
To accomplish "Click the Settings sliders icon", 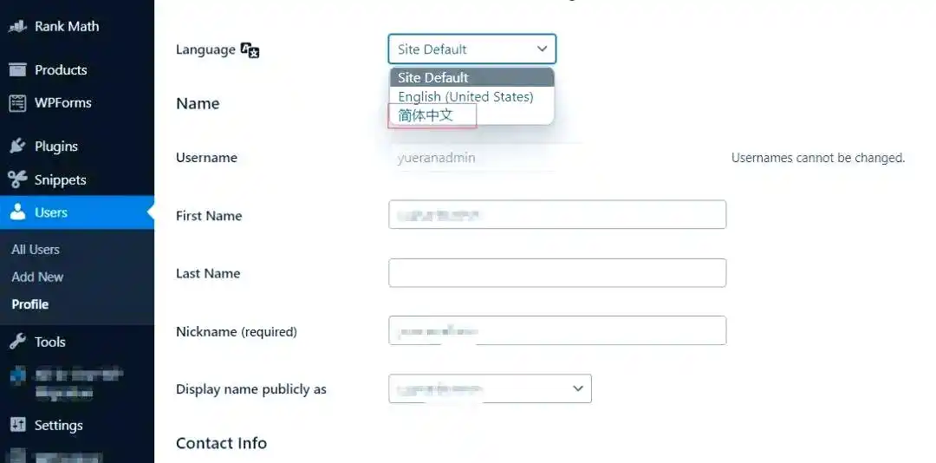I will [x=17, y=425].
